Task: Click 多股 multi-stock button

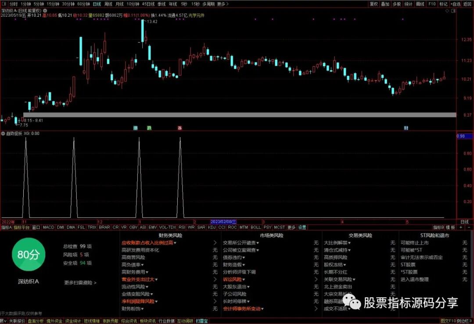Action: (x=397, y=4)
